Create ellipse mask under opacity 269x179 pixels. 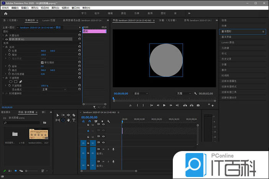tap(11, 81)
